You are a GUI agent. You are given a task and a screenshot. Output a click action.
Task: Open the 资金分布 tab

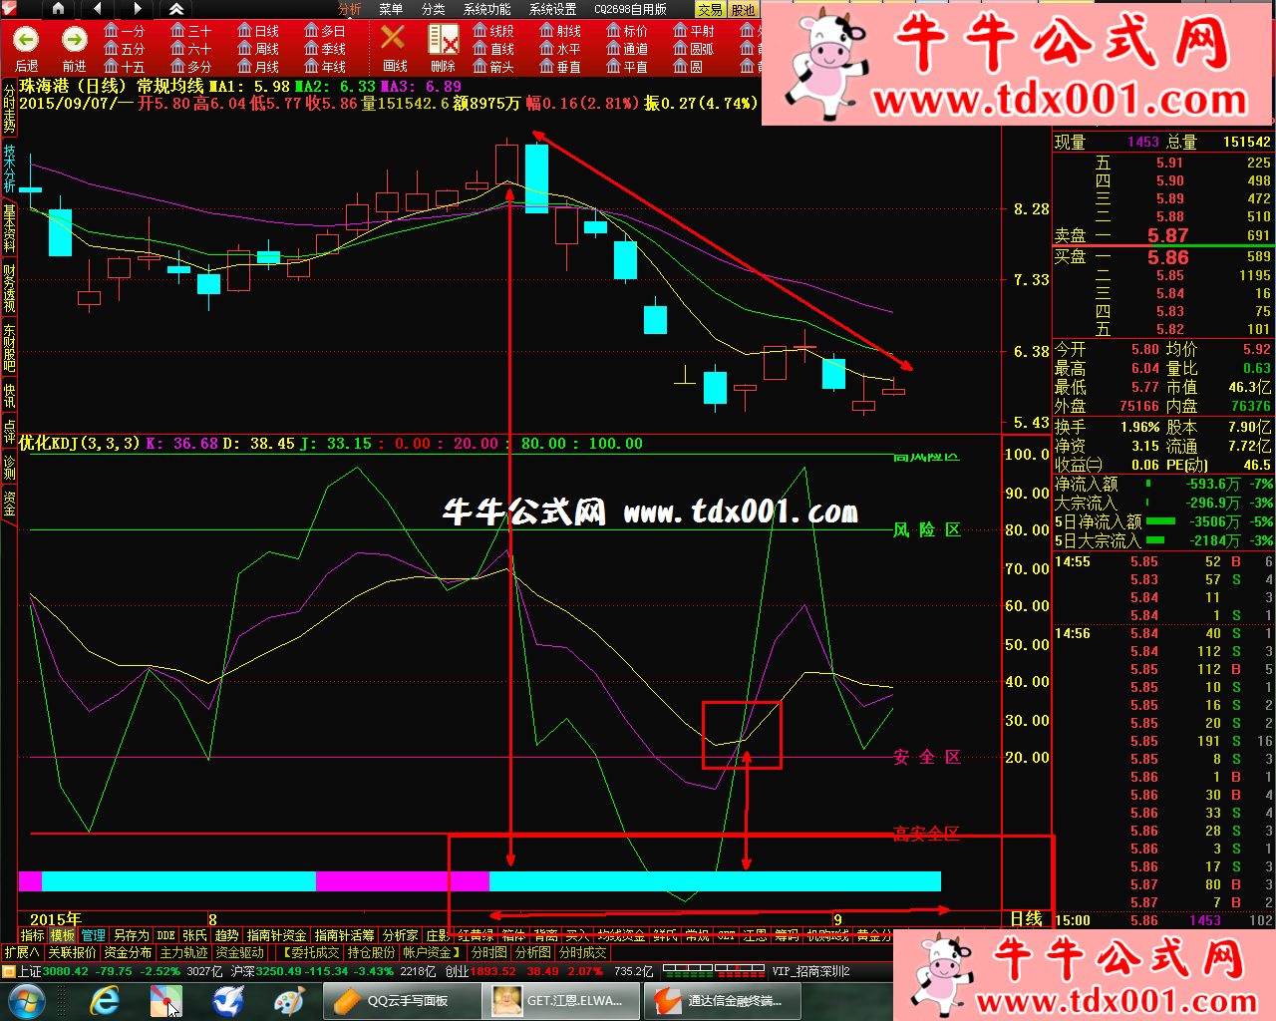coord(128,952)
